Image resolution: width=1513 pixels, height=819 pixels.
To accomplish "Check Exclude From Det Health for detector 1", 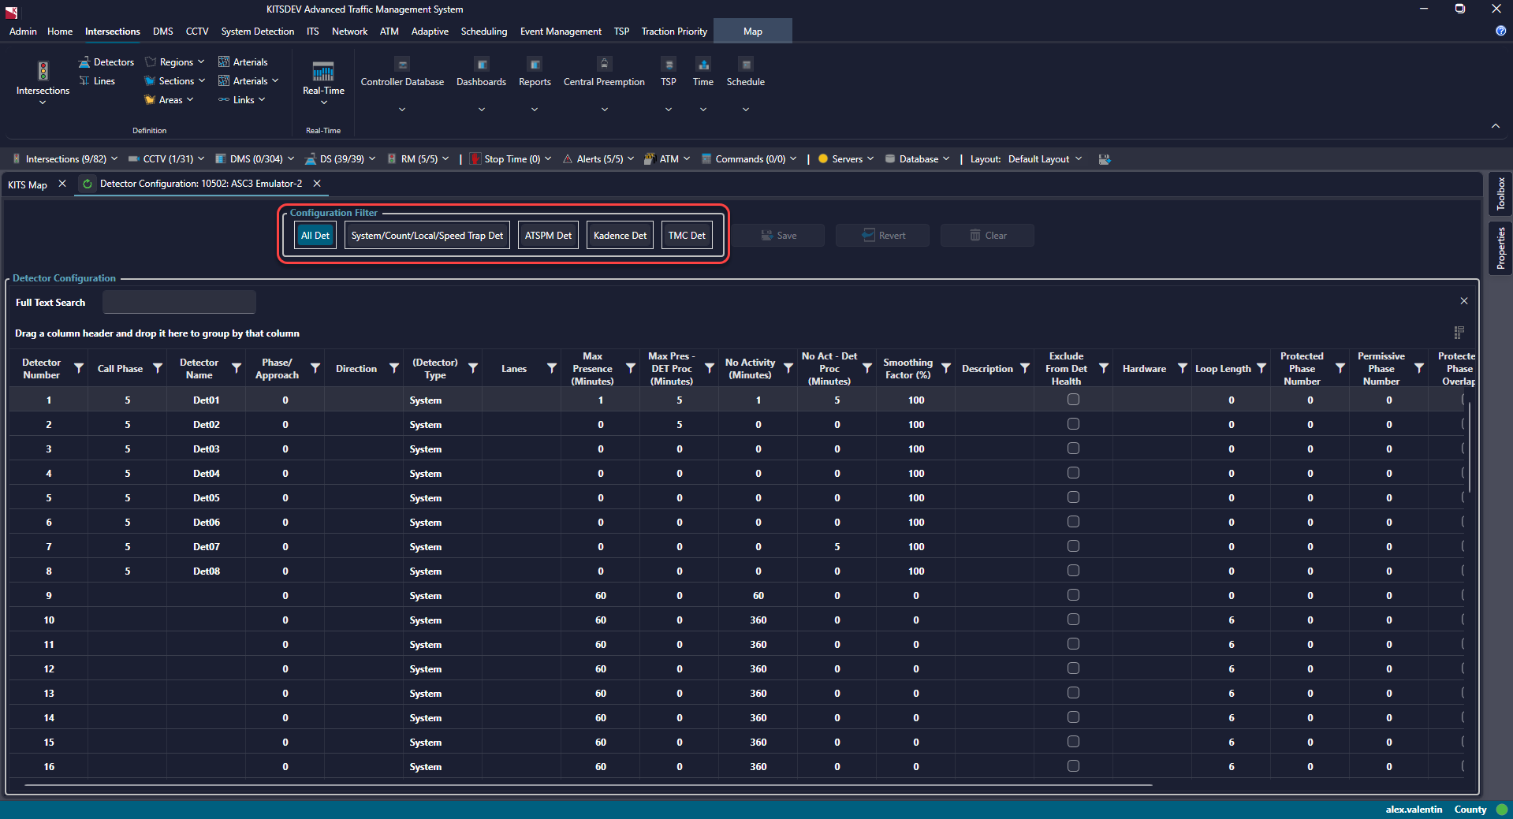I will point(1073,400).
